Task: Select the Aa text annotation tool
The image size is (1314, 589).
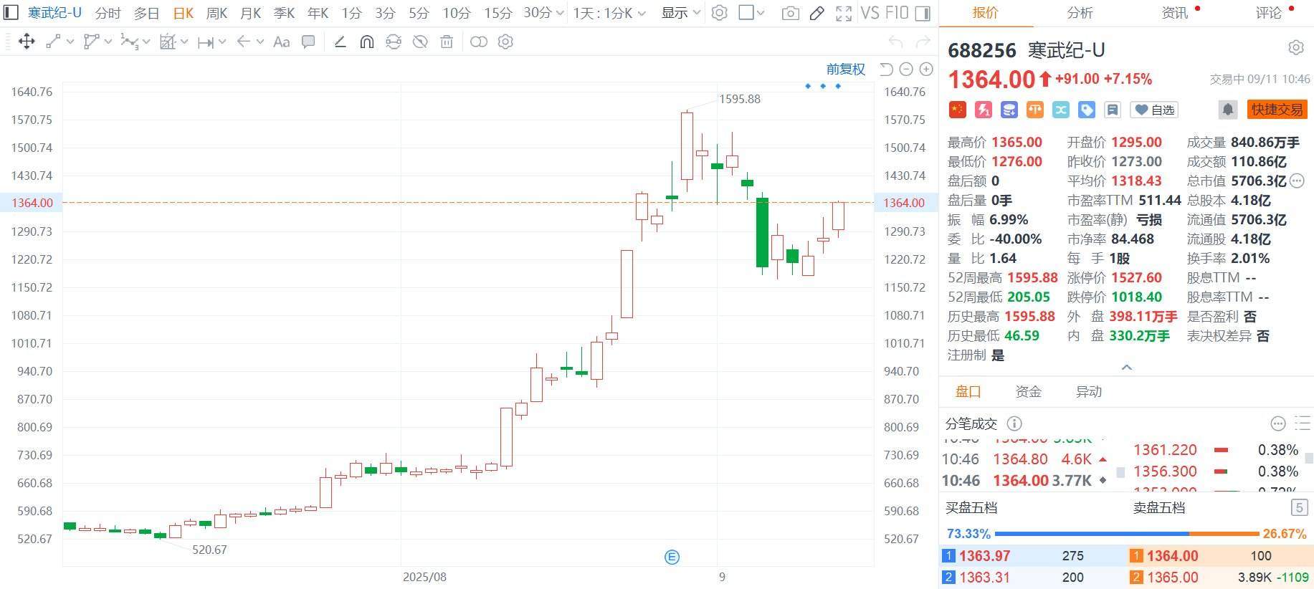Action: click(282, 42)
